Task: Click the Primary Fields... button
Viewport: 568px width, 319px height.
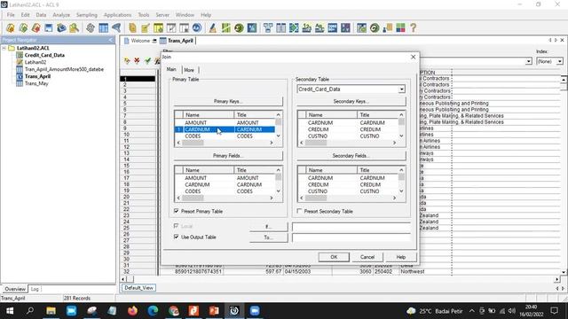Action: pyautogui.click(x=228, y=156)
